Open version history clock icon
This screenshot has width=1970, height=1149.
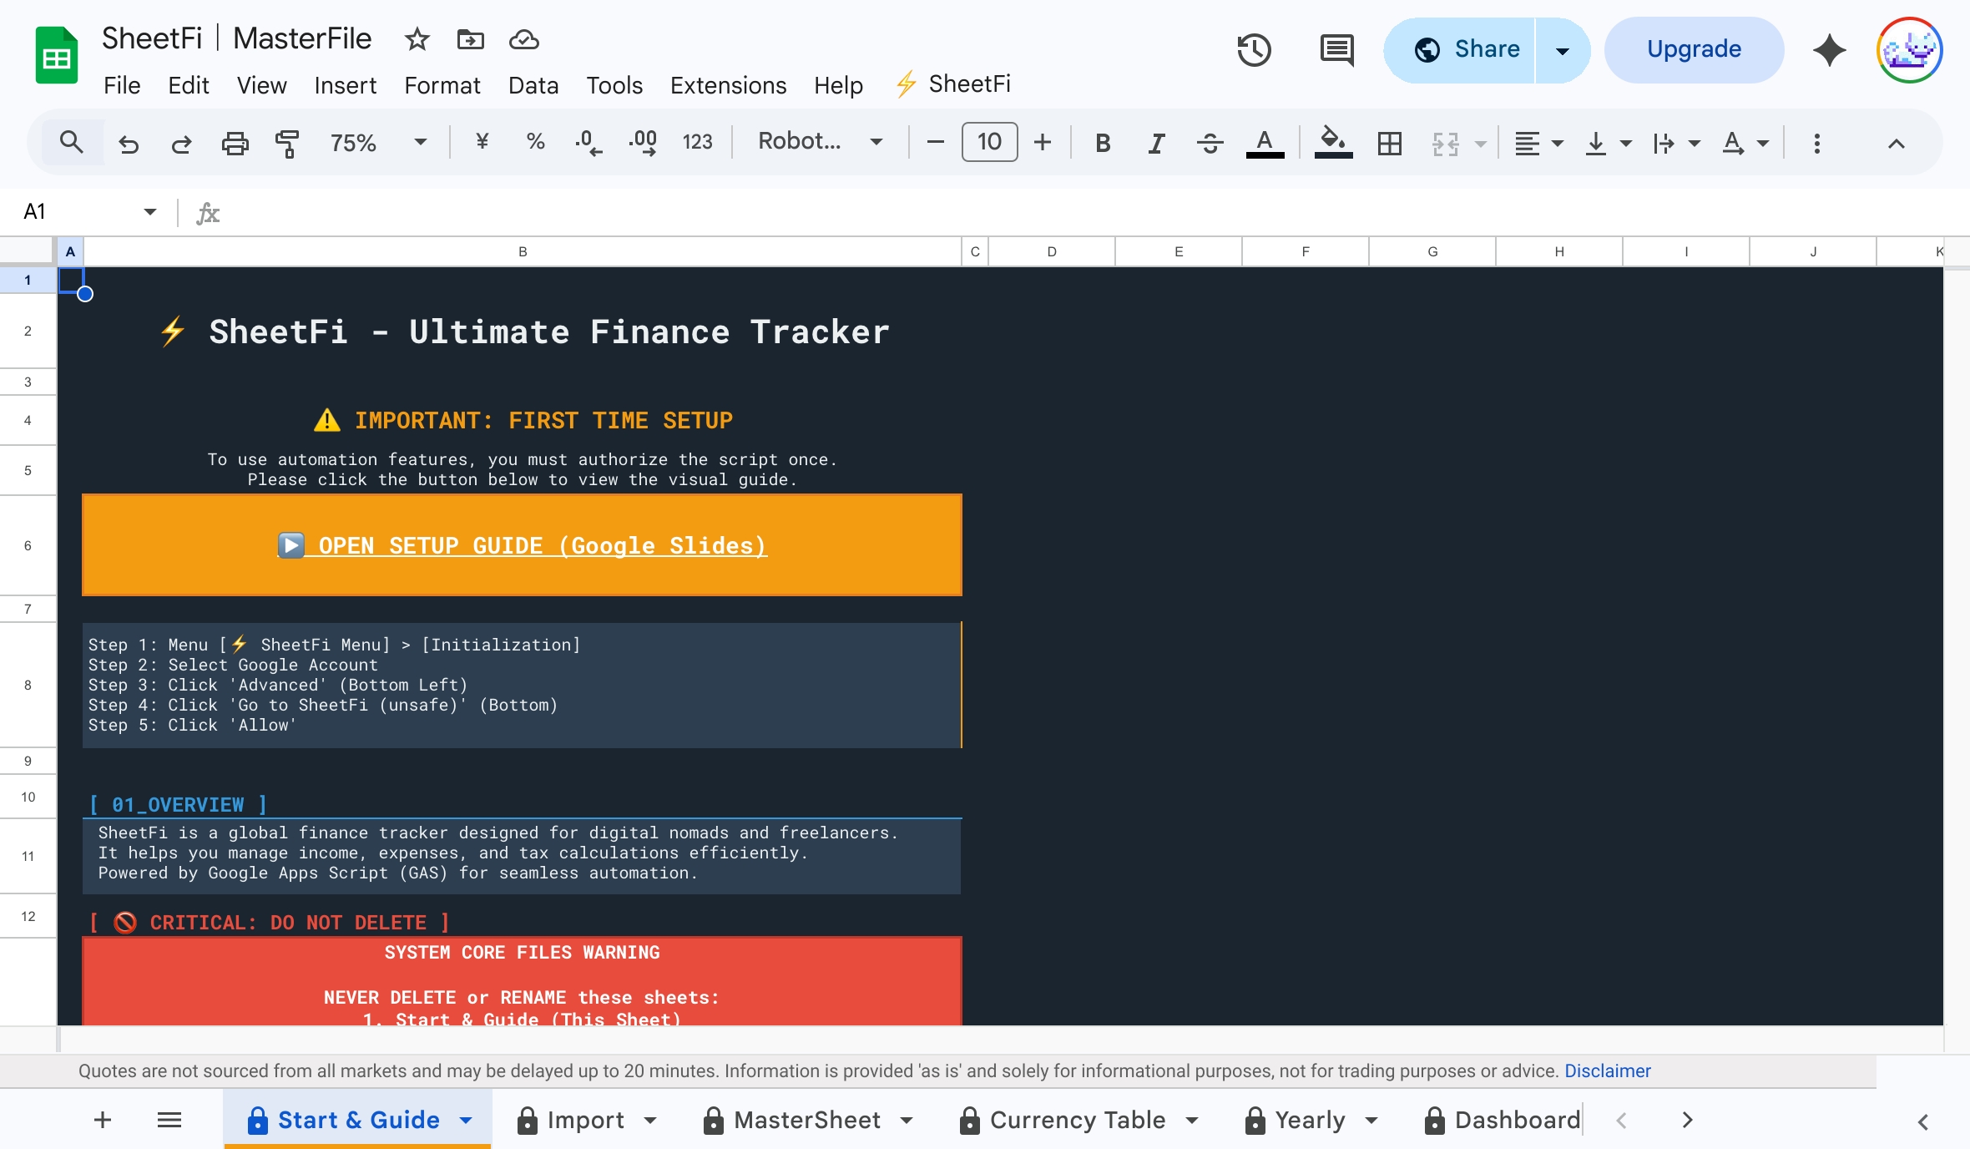point(1253,50)
